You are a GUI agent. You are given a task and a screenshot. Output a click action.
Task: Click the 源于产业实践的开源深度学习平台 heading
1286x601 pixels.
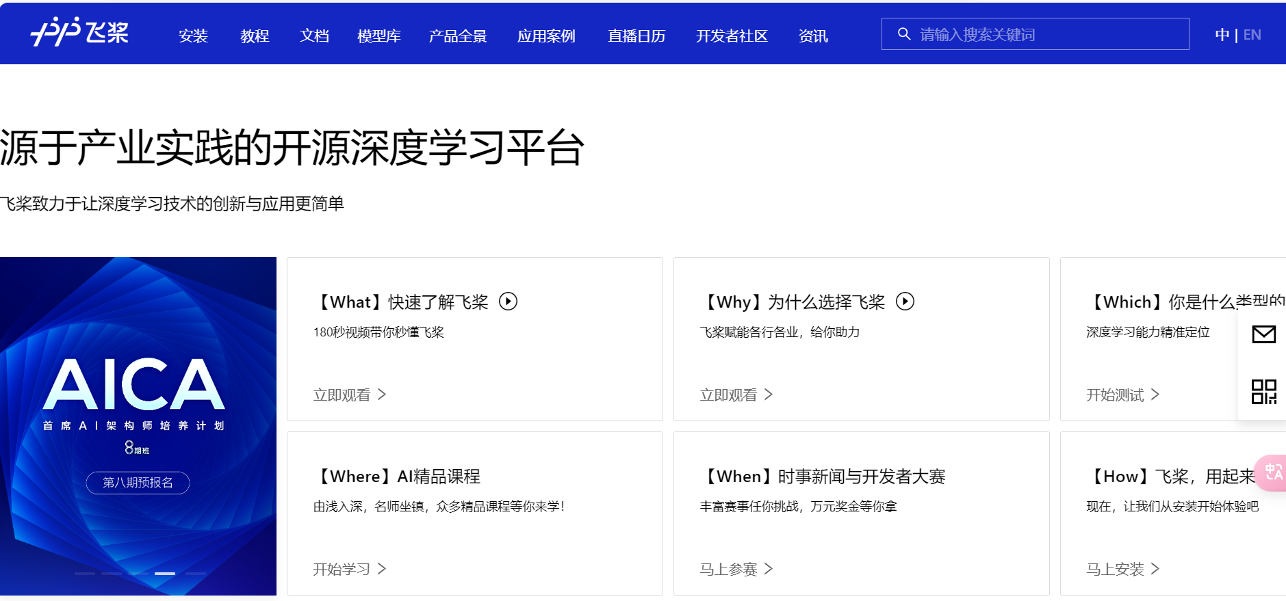[x=292, y=148]
